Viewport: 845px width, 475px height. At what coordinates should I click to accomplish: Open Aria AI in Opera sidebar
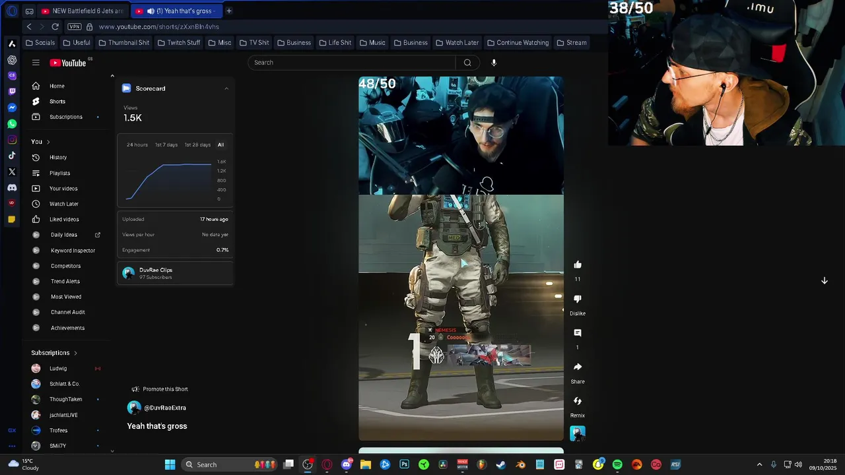(12, 44)
